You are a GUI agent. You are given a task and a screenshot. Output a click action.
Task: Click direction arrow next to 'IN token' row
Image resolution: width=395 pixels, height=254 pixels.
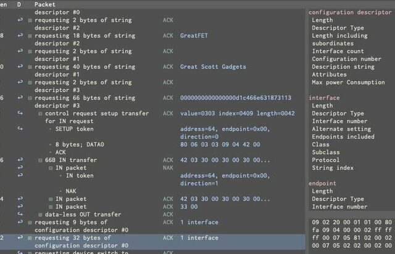(x=19, y=176)
